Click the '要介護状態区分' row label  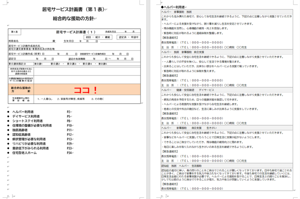[17, 64]
